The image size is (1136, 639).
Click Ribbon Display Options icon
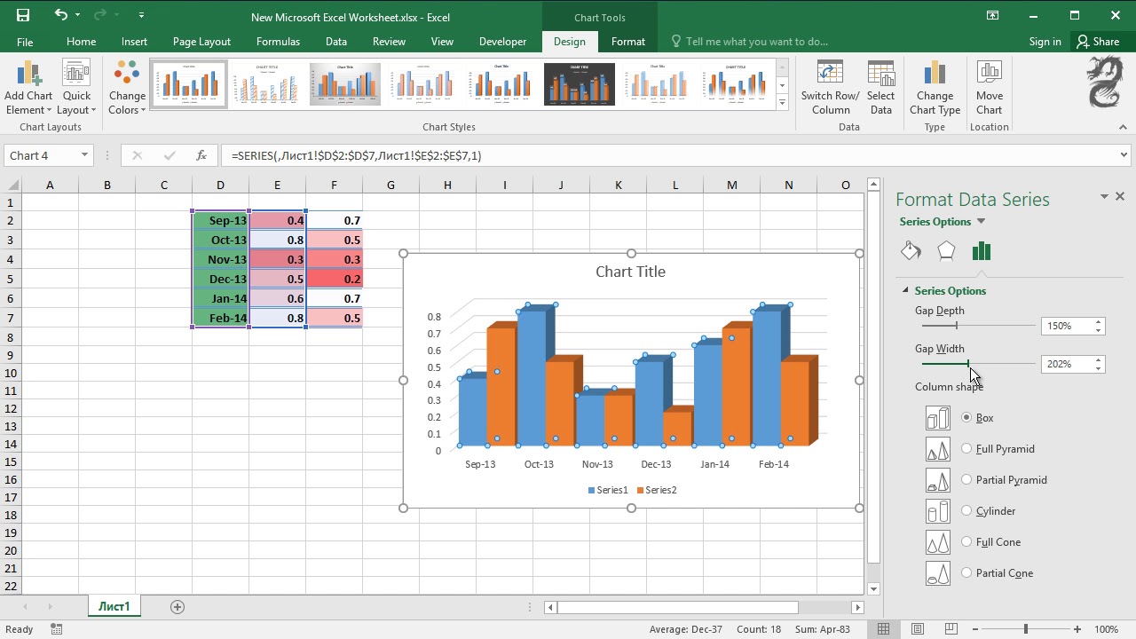[992, 15]
